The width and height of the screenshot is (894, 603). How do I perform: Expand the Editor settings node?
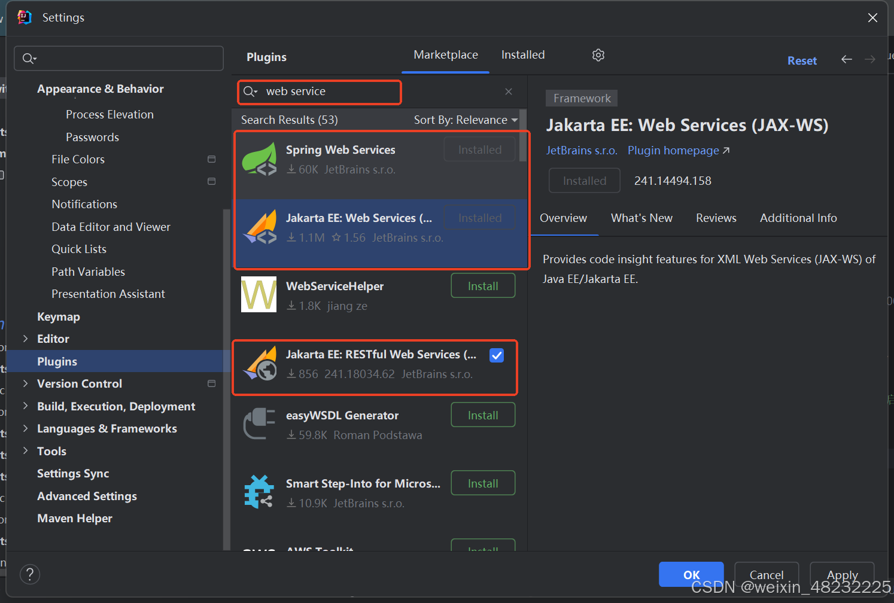pyautogui.click(x=25, y=339)
